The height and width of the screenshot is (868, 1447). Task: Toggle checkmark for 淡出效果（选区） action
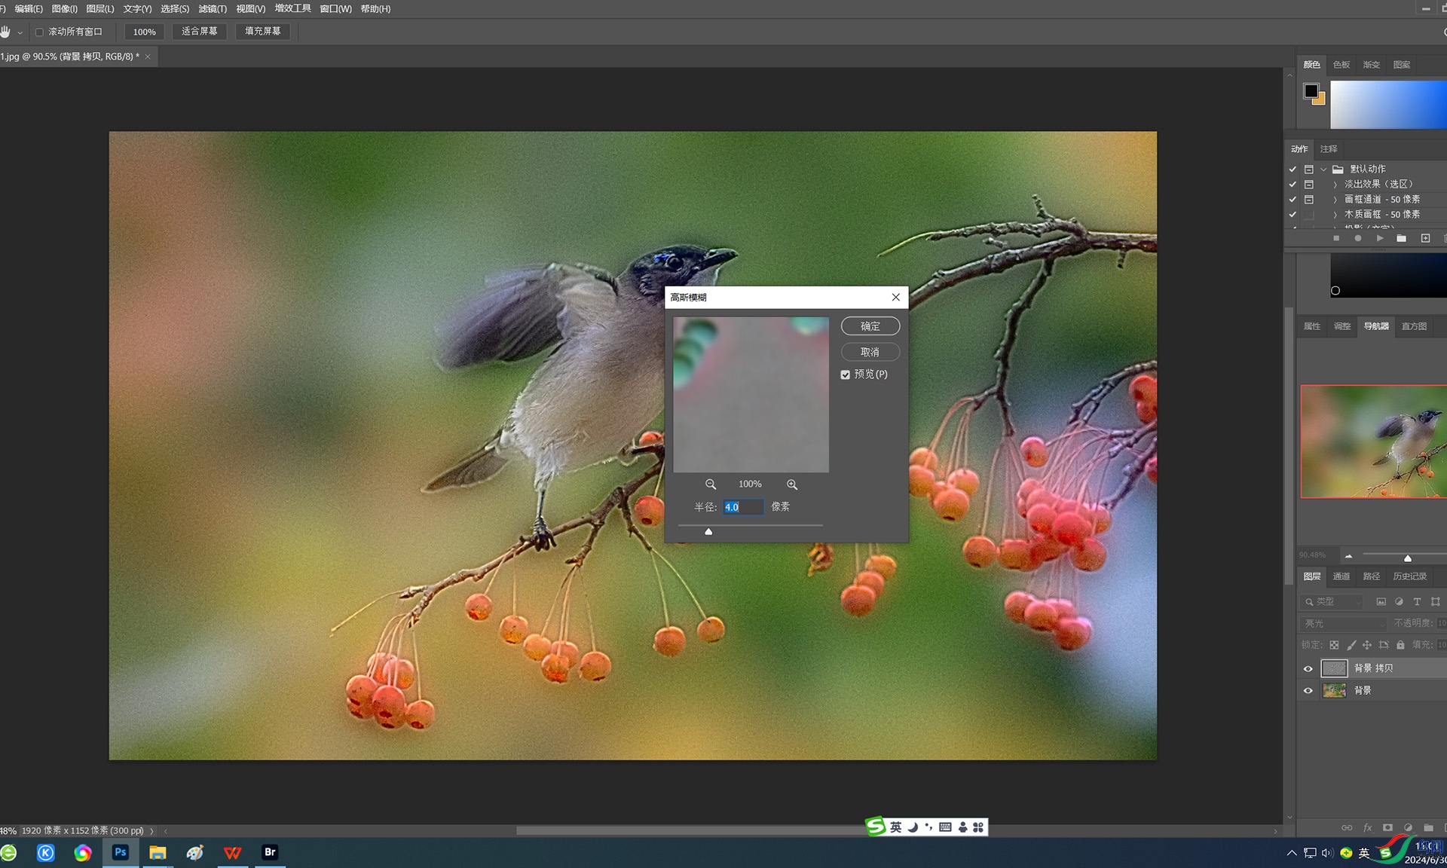tap(1293, 185)
